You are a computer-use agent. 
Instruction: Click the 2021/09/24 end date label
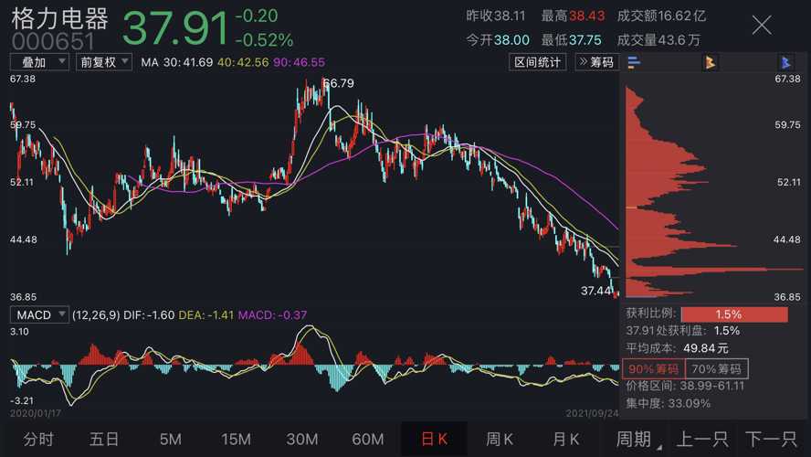click(592, 413)
